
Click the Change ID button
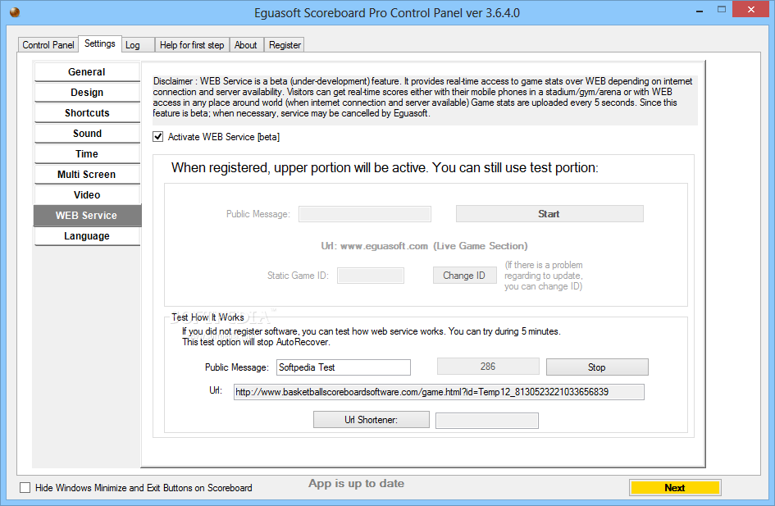[x=465, y=276]
